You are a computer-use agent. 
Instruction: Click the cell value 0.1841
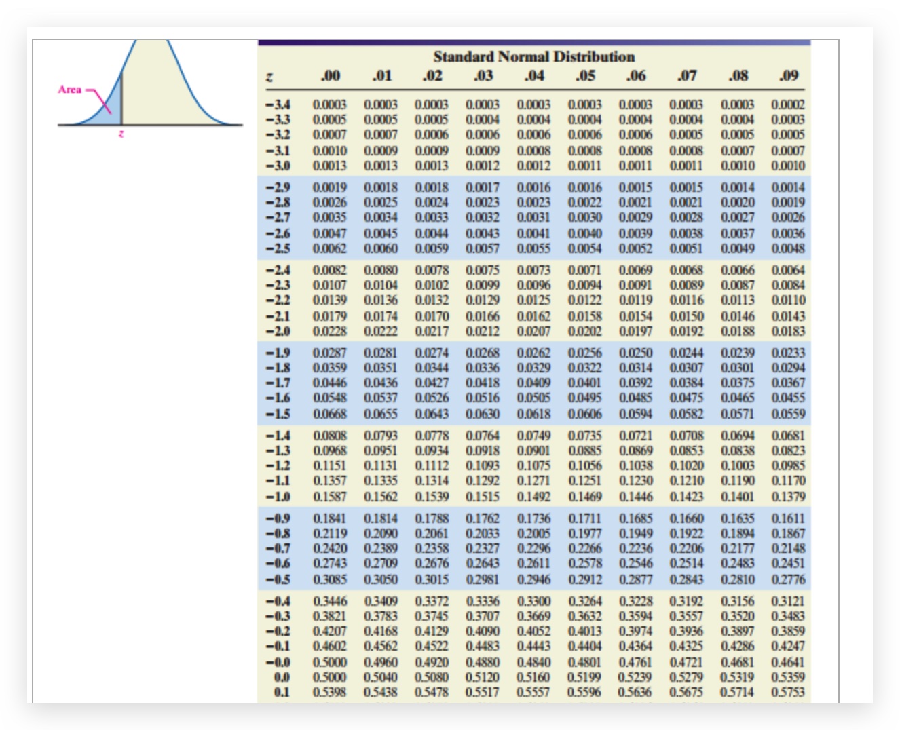(330, 518)
